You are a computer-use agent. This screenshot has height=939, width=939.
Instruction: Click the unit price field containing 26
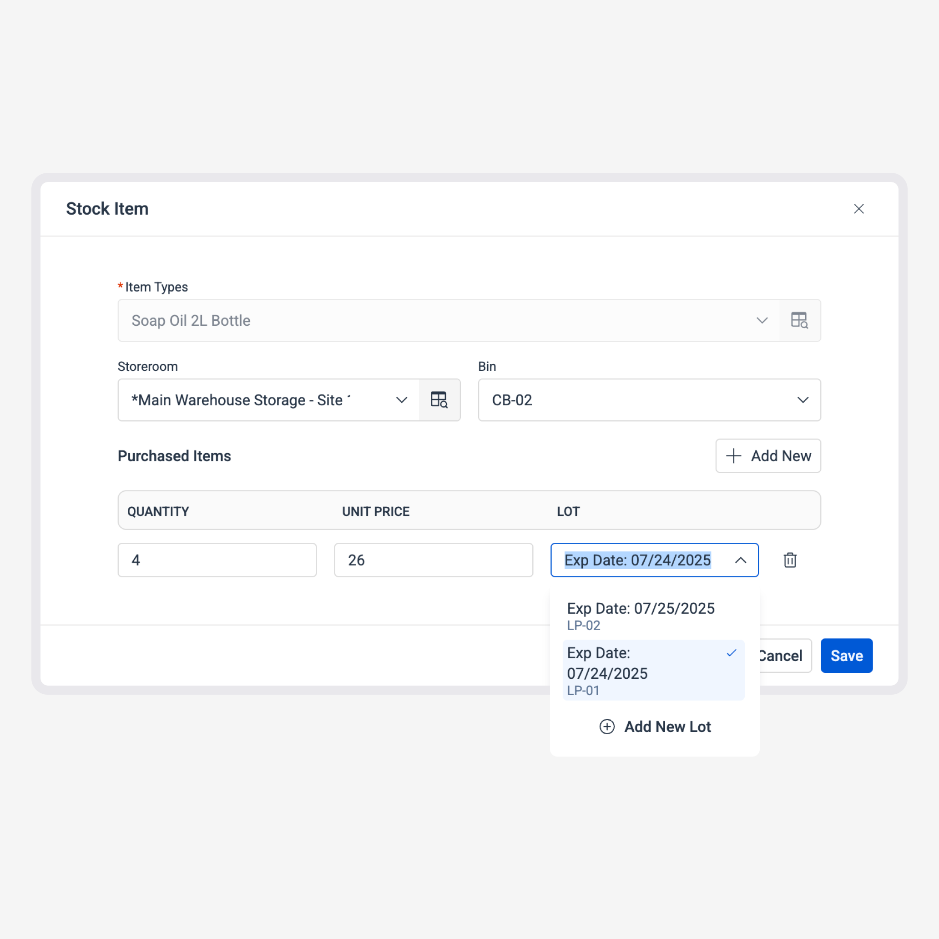click(x=433, y=560)
